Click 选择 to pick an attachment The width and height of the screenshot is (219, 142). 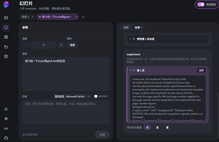pos(72,45)
